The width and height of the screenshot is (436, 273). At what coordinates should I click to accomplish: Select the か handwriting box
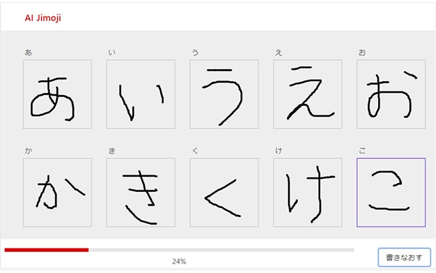(x=57, y=192)
